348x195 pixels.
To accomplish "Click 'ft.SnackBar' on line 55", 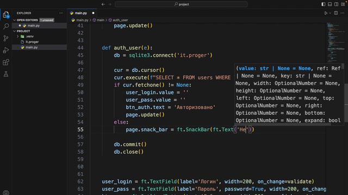I will 193,129.
